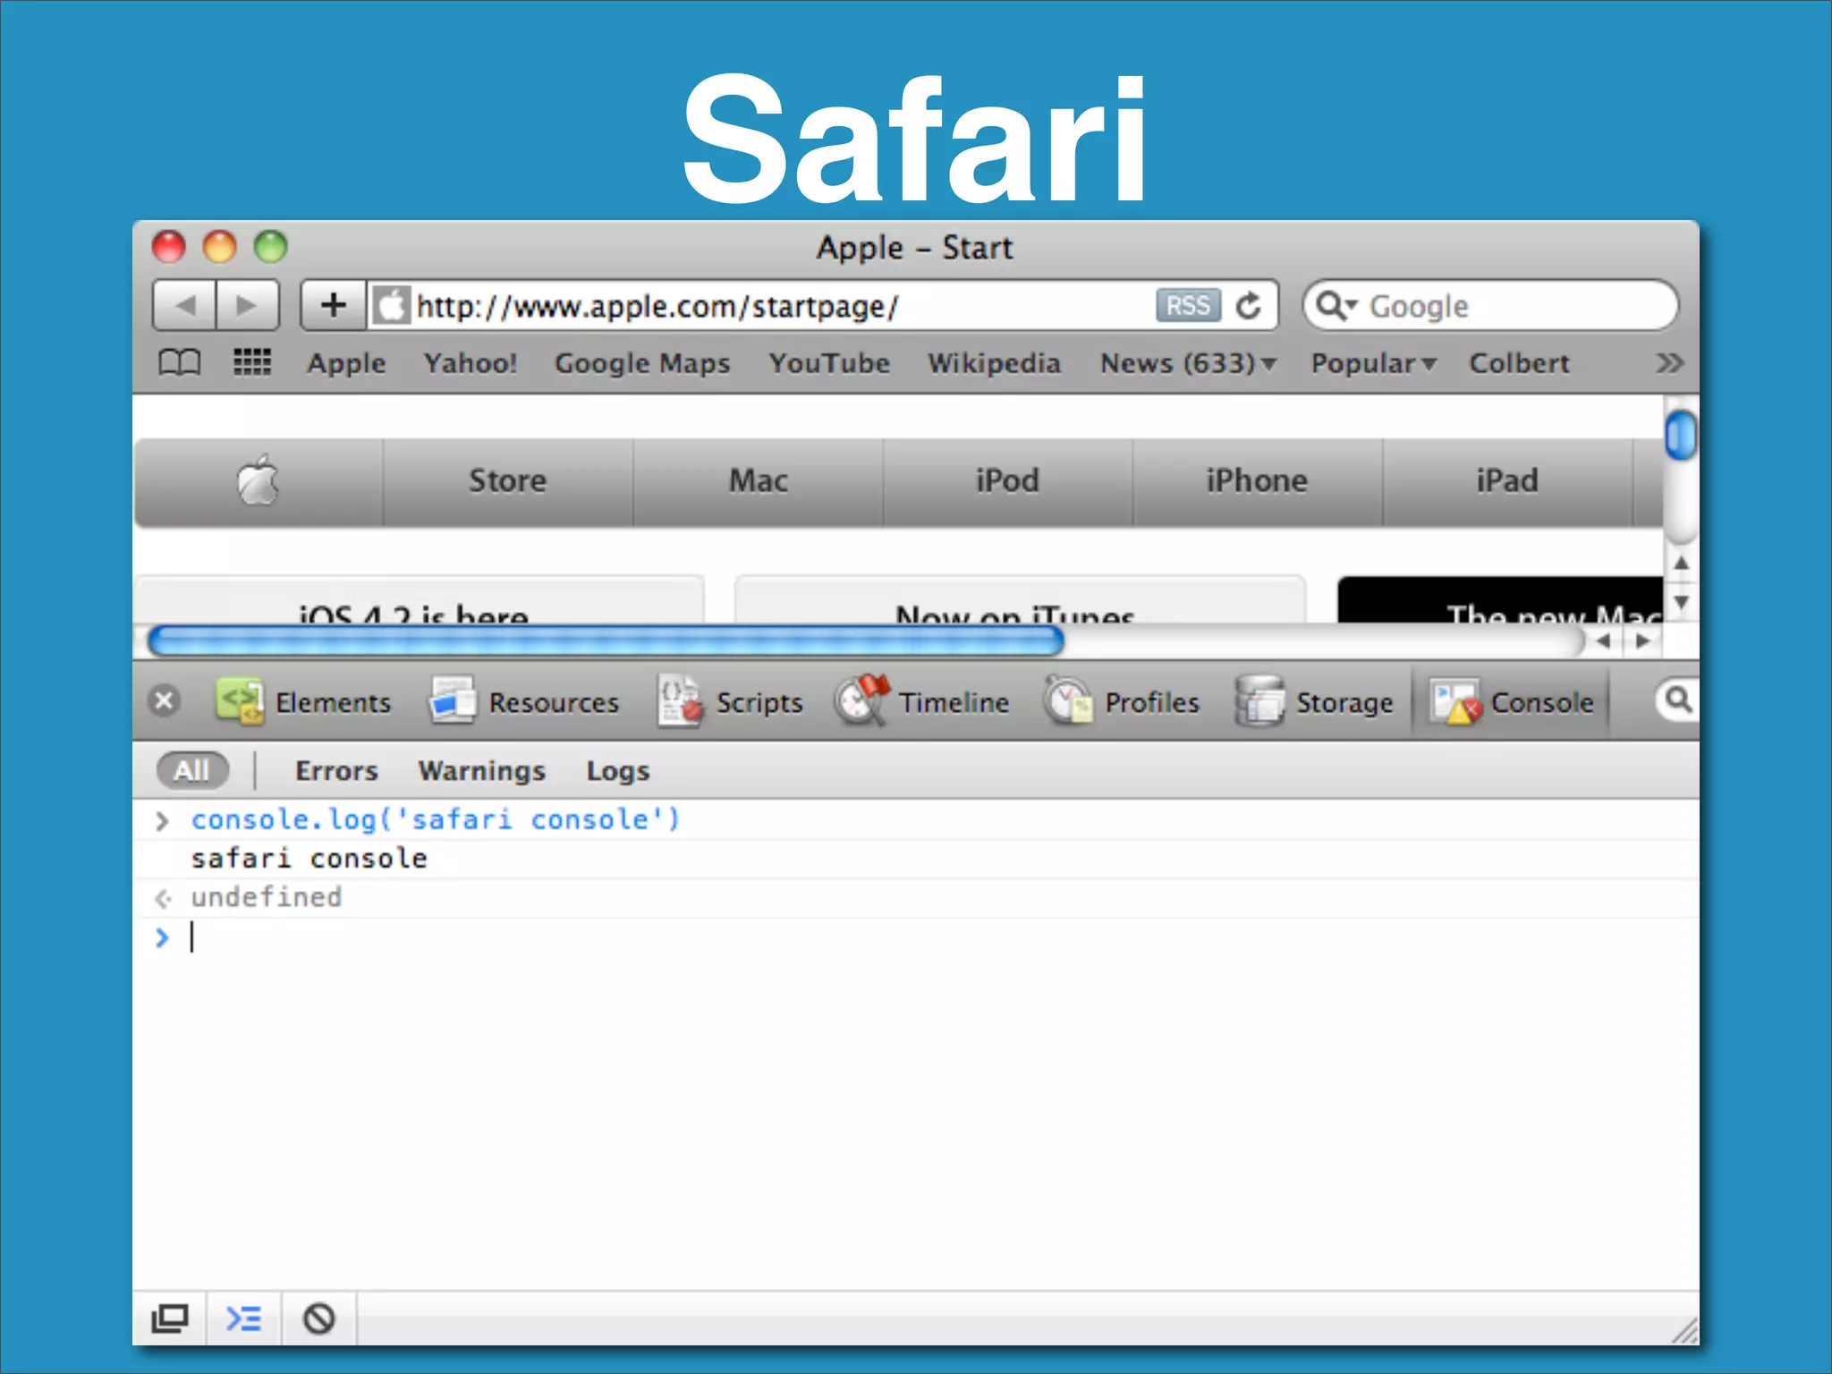Open the Wikipedia bookmark

pyautogui.click(x=994, y=363)
